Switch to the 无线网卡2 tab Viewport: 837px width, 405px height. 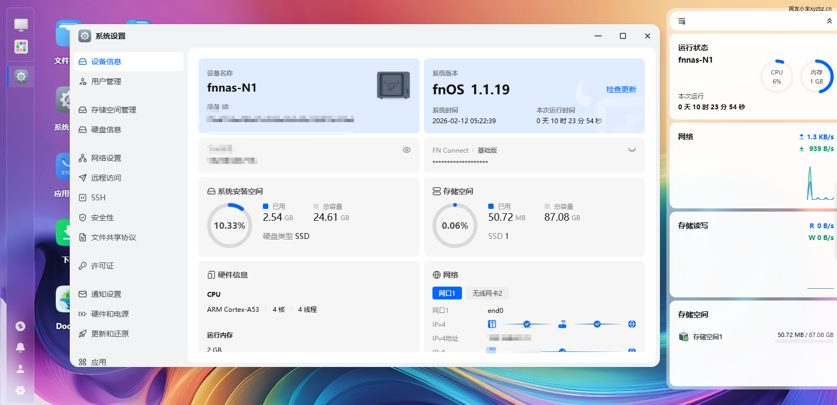487,294
